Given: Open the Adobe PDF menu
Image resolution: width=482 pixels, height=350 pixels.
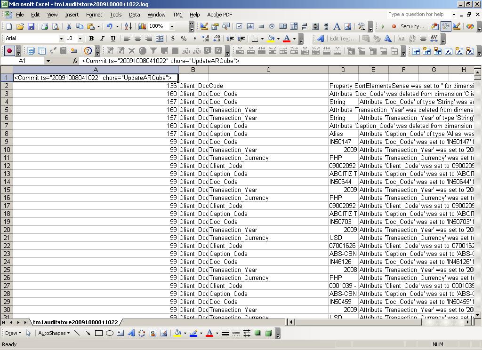Looking at the screenshot, I should click(219, 15).
